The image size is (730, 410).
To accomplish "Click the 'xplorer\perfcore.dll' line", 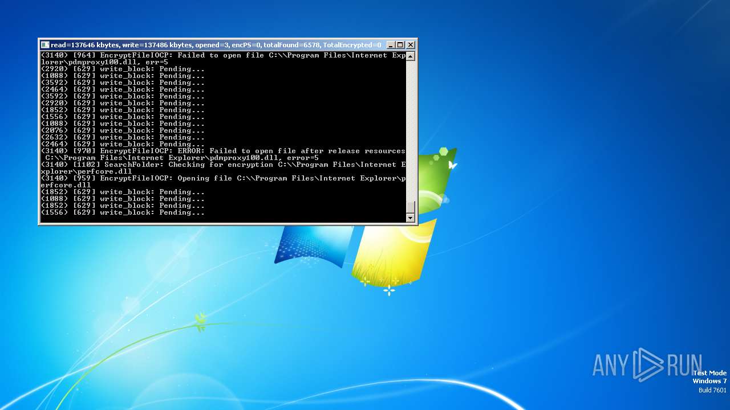I will 86,171.
